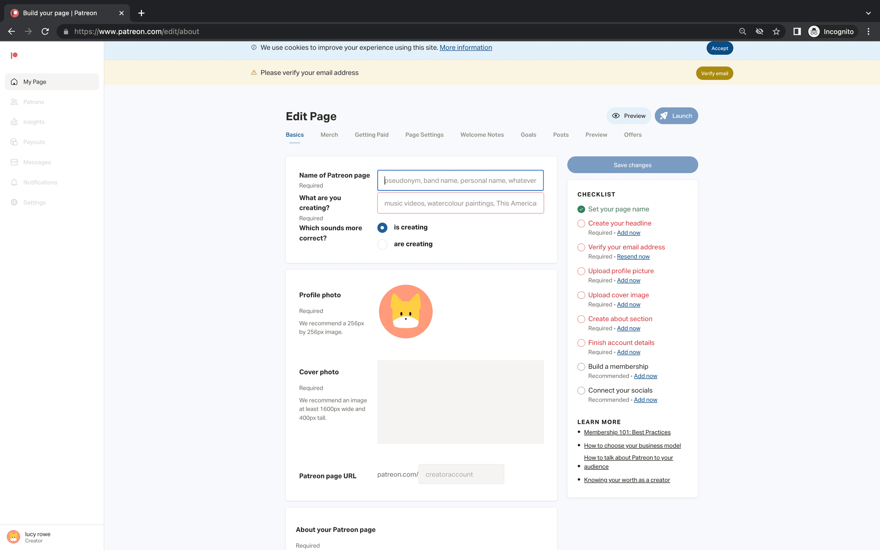Open Insights from the sidebar
Screen dimensions: 880x550
click(33, 121)
